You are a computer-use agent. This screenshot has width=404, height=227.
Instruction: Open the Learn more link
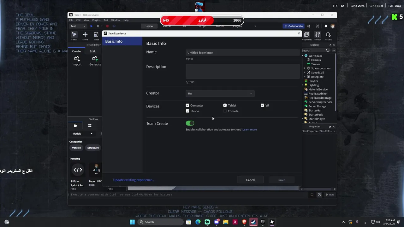[x=249, y=130]
